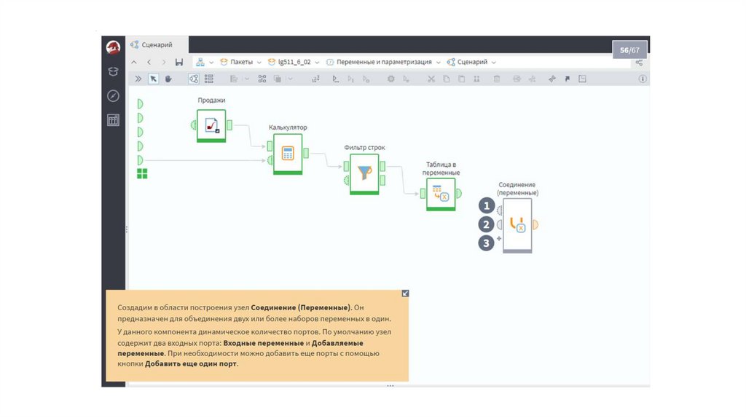The height and width of the screenshot is (418, 746).
Task: Click the Loginom logo in sidebar
Action: (113, 47)
